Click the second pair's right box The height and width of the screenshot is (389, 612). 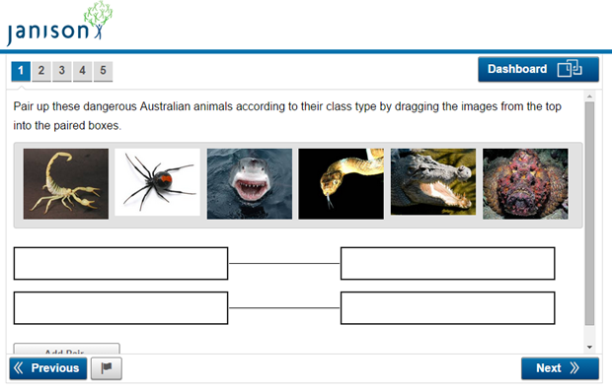point(448,308)
